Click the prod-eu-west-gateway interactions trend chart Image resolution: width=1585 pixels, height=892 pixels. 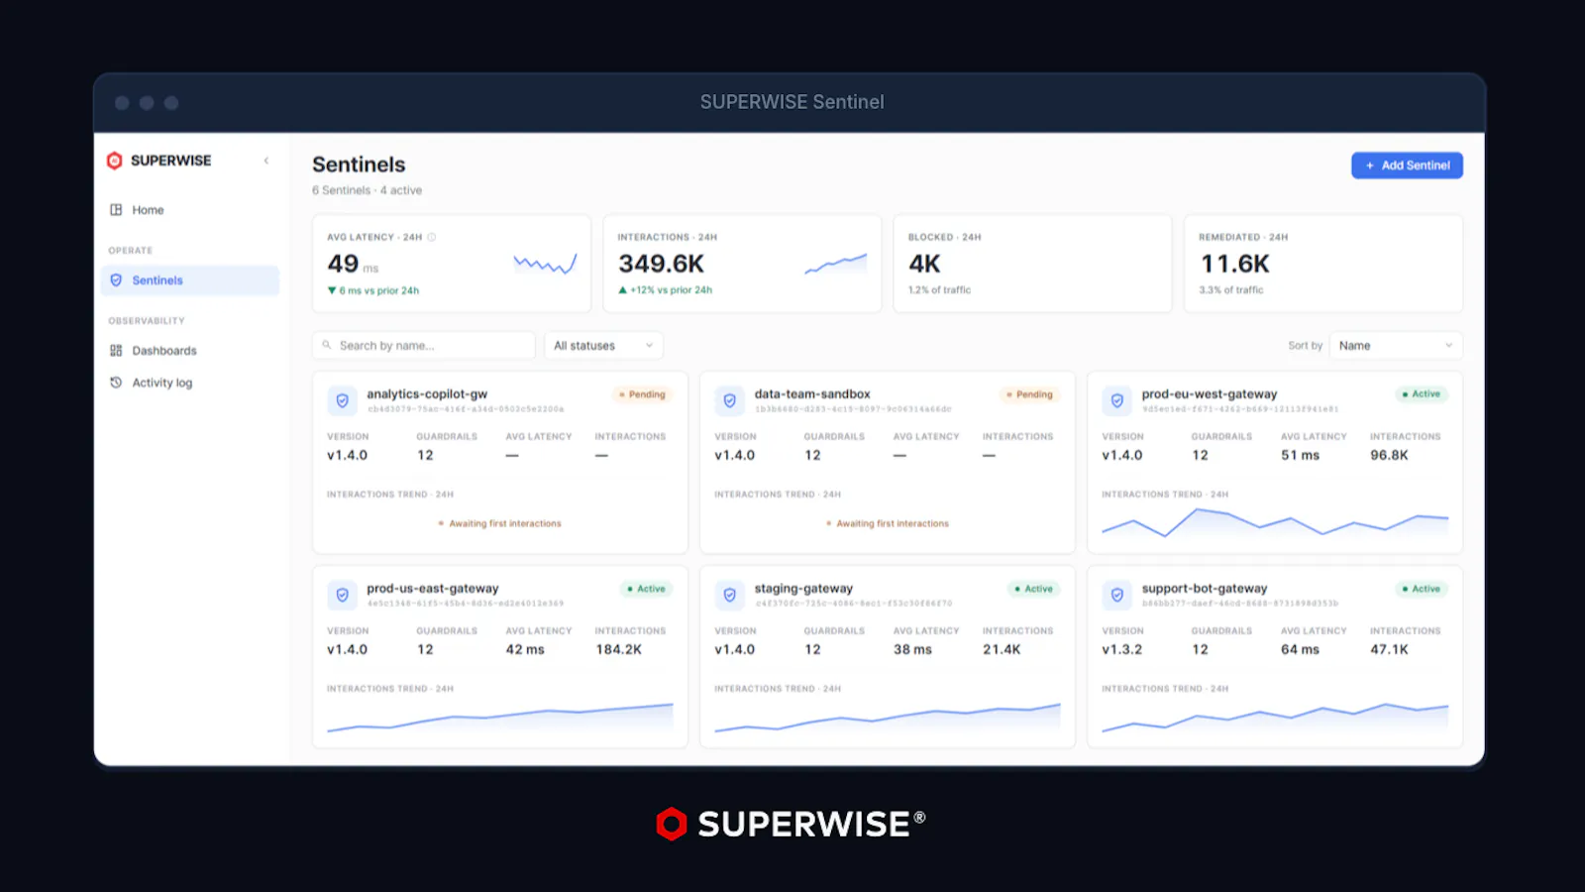pyautogui.click(x=1275, y=522)
